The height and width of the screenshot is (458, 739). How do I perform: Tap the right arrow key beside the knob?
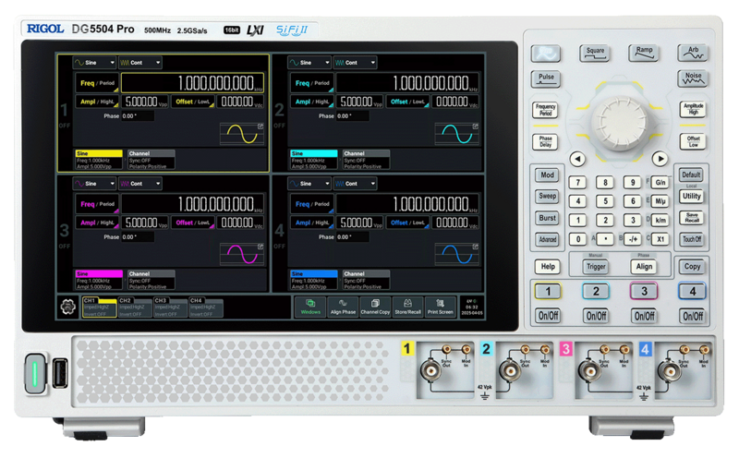(x=660, y=159)
